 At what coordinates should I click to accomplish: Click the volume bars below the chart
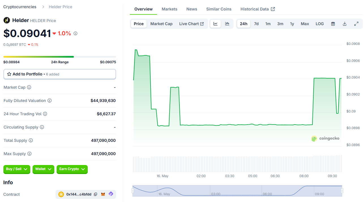click(x=237, y=164)
